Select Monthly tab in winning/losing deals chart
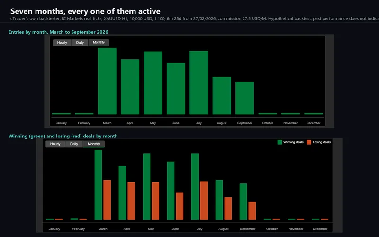The height and width of the screenshot is (237, 379). (x=94, y=144)
